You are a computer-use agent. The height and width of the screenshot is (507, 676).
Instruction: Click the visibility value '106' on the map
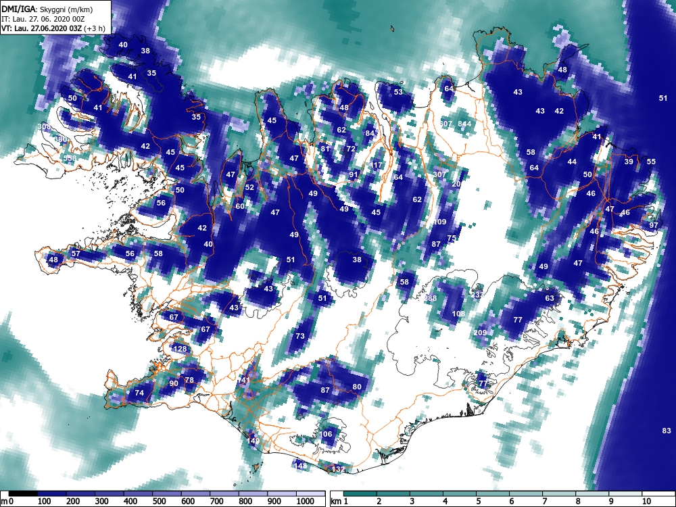click(x=326, y=434)
